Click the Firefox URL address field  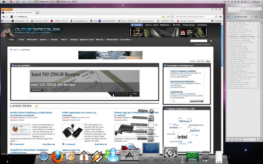(87, 17)
